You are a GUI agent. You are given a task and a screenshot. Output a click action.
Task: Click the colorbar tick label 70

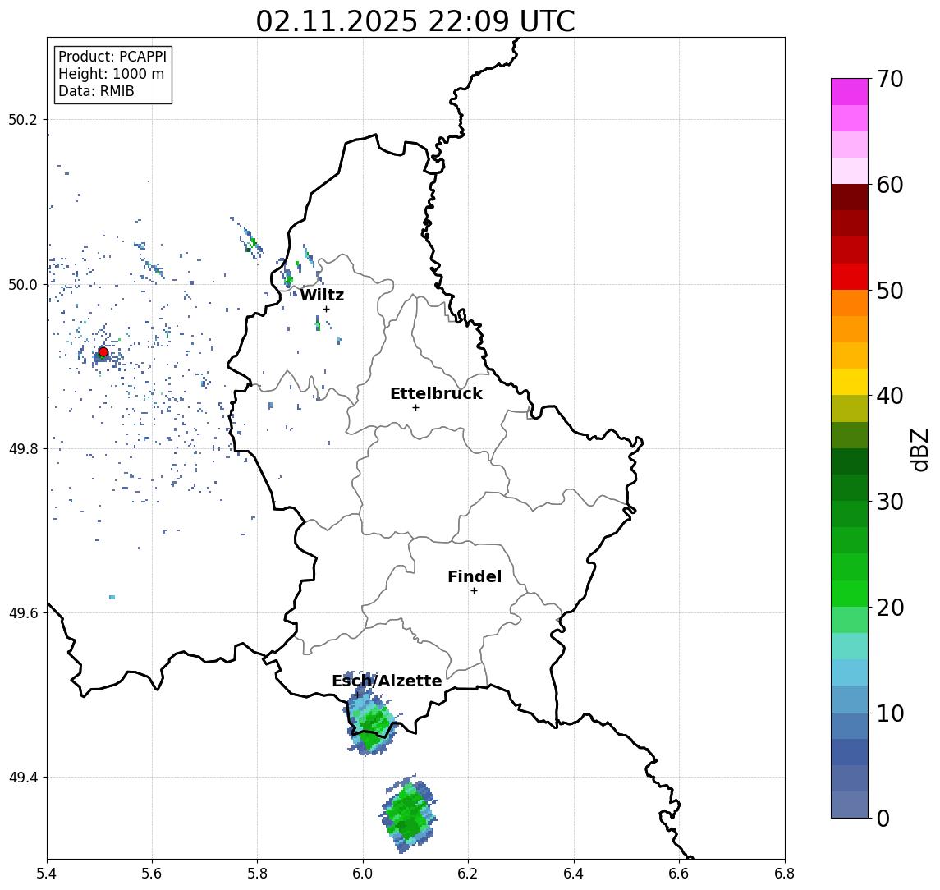[x=890, y=79]
